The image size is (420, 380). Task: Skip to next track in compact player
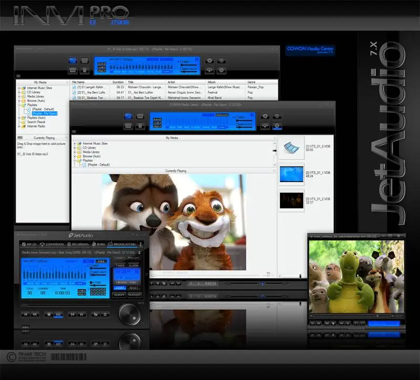pyautogui.click(x=82, y=314)
